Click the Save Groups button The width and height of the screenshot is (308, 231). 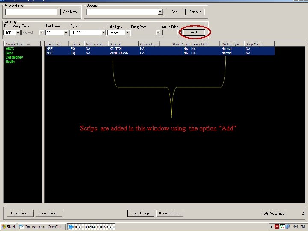point(141,213)
